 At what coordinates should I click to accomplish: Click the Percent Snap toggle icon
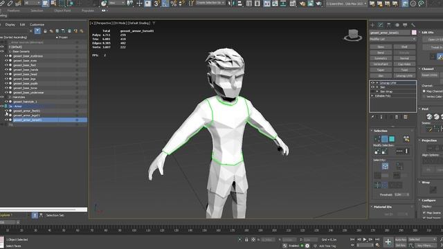click(x=174, y=3)
